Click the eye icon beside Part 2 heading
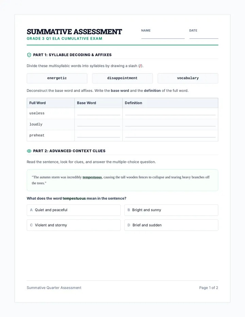 (29, 151)
